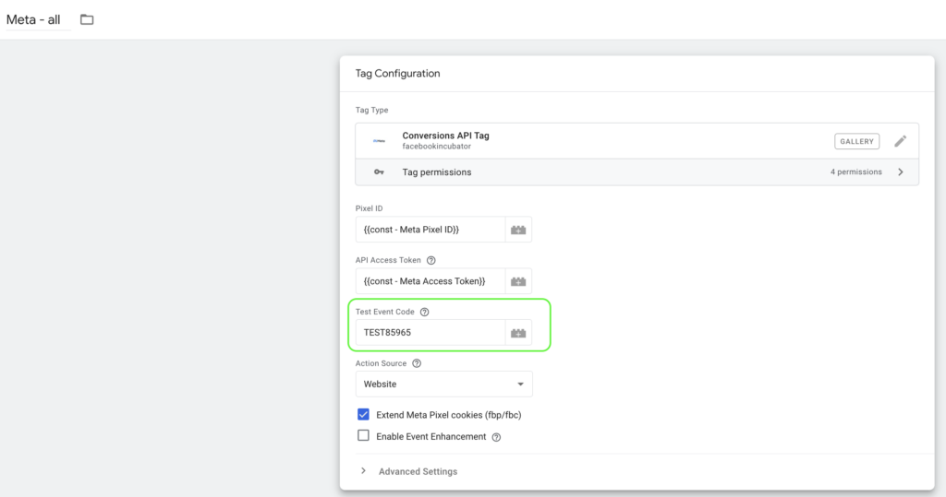
Task: Enable the Event Enhancement checkbox
Action: pyautogui.click(x=364, y=436)
